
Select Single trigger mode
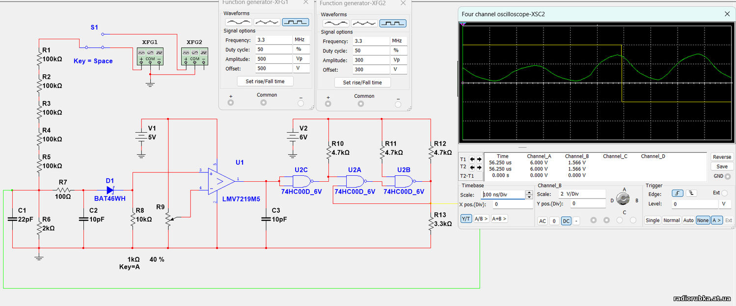pyautogui.click(x=653, y=220)
